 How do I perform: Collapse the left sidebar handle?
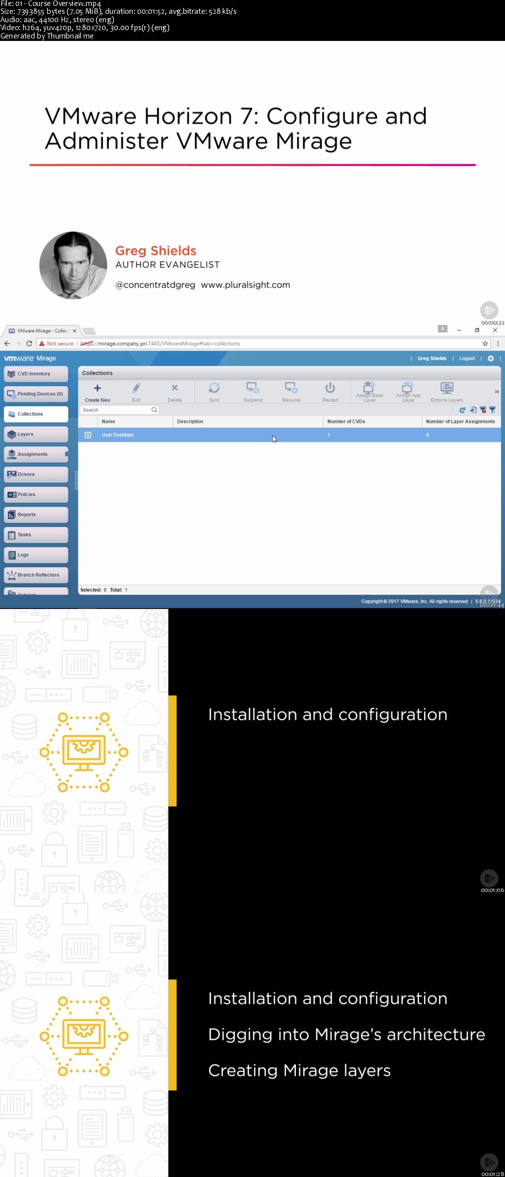coord(76,480)
